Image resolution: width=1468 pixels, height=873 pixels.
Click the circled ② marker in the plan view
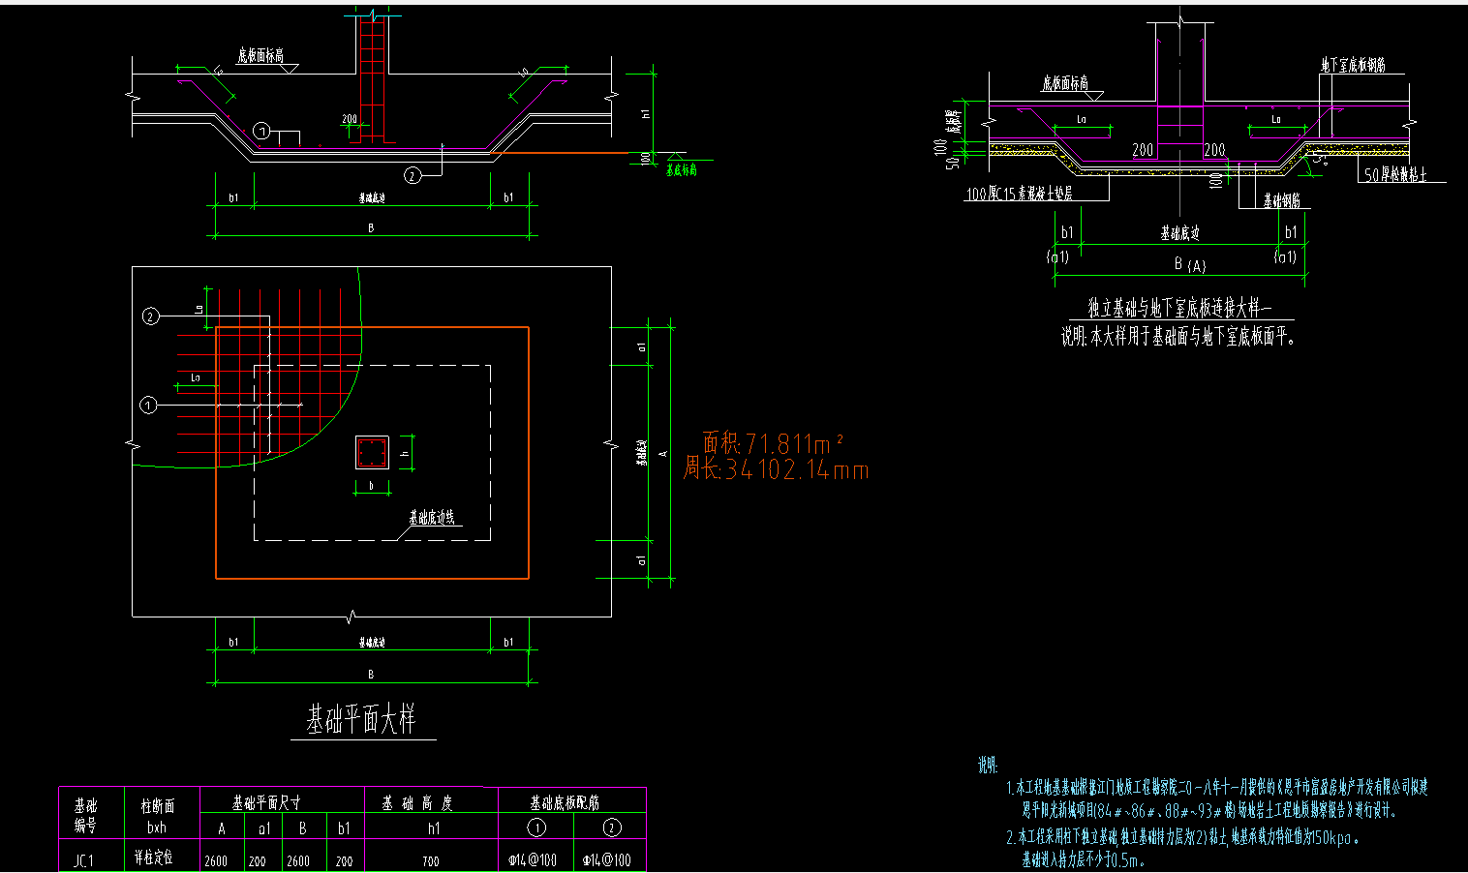click(150, 316)
